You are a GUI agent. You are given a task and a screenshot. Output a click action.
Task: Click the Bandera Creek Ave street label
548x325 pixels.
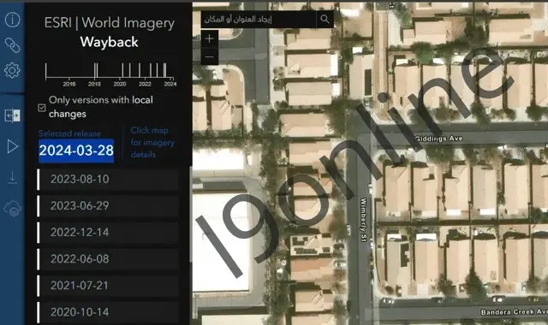(514, 311)
